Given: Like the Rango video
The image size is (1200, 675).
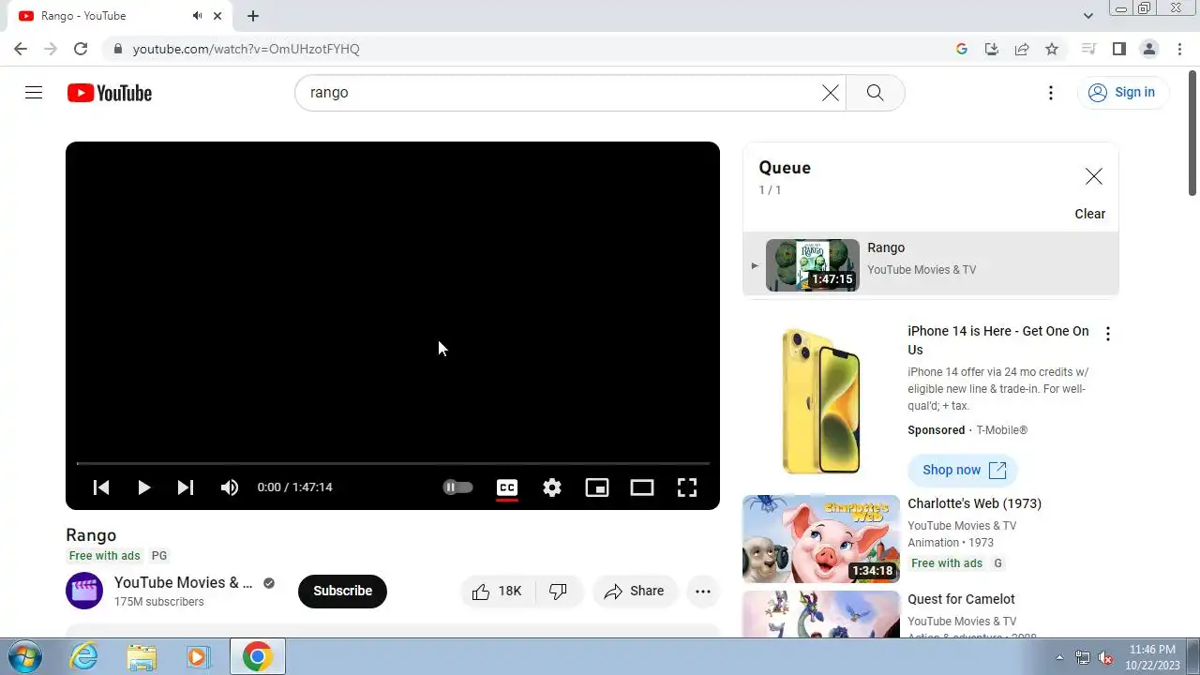Looking at the screenshot, I should point(498,591).
